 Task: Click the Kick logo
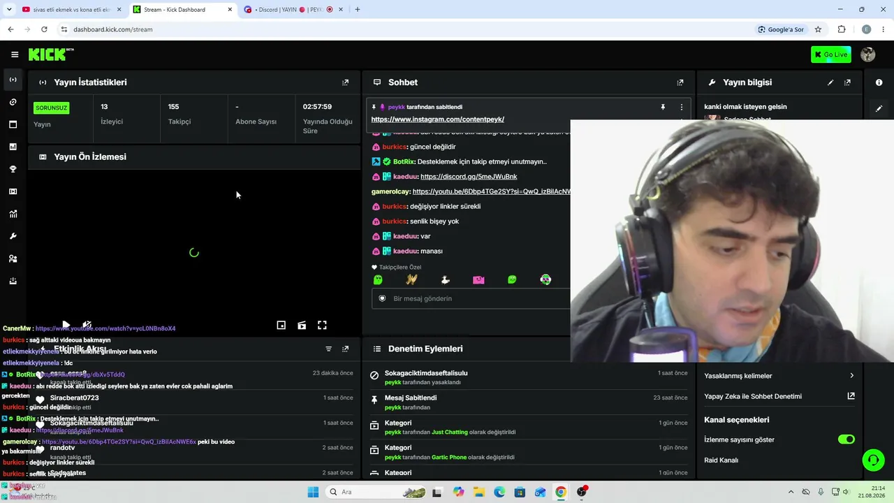coord(51,54)
